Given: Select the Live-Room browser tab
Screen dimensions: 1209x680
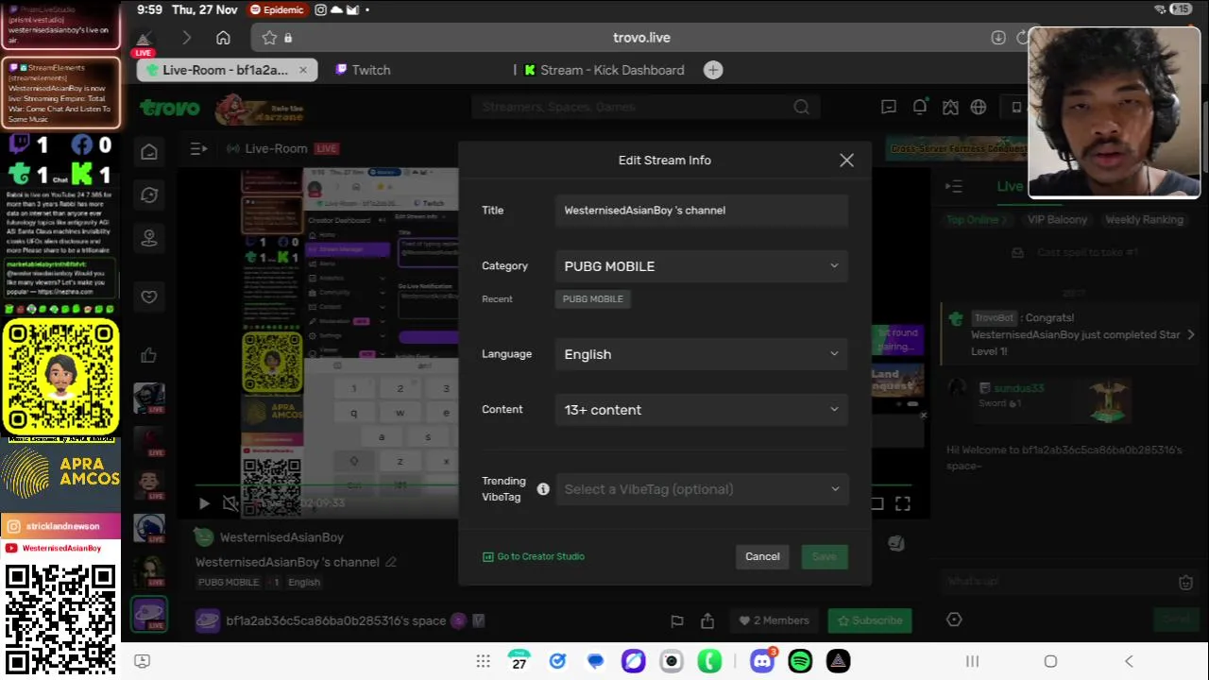Looking at the screenshot, I should 225,70.
